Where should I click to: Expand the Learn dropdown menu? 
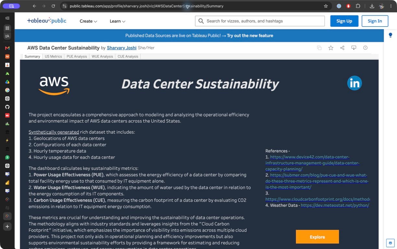tap(117, 21)
